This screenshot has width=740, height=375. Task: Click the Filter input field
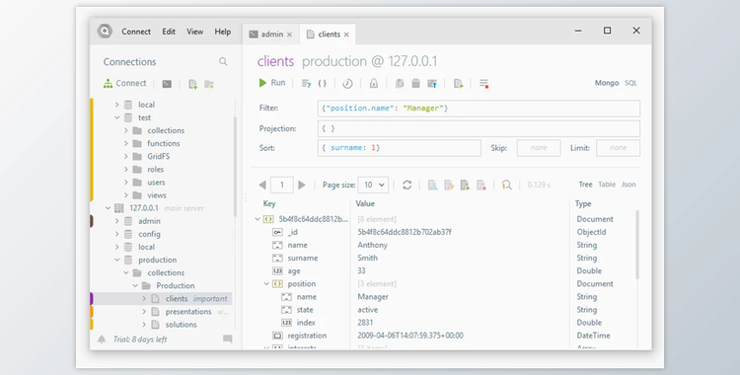[479, 109]
